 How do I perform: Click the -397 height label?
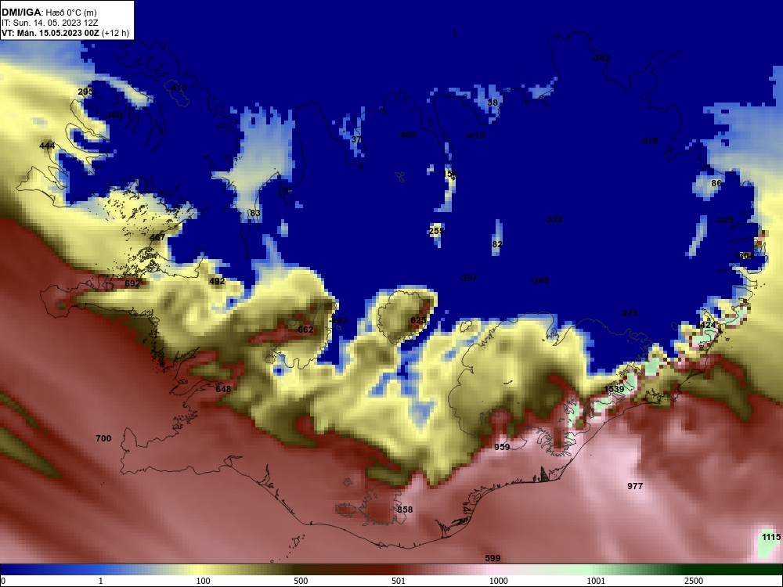(468, 278)
